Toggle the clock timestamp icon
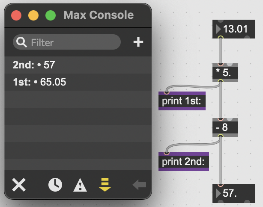The width and height of the screenshot is (263, 207). click(55, 185)
